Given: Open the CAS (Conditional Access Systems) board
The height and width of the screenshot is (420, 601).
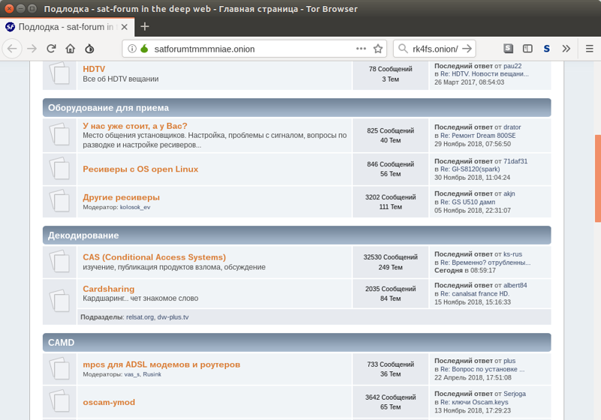Looking at the screenshot, I should [x=154, y=257].
